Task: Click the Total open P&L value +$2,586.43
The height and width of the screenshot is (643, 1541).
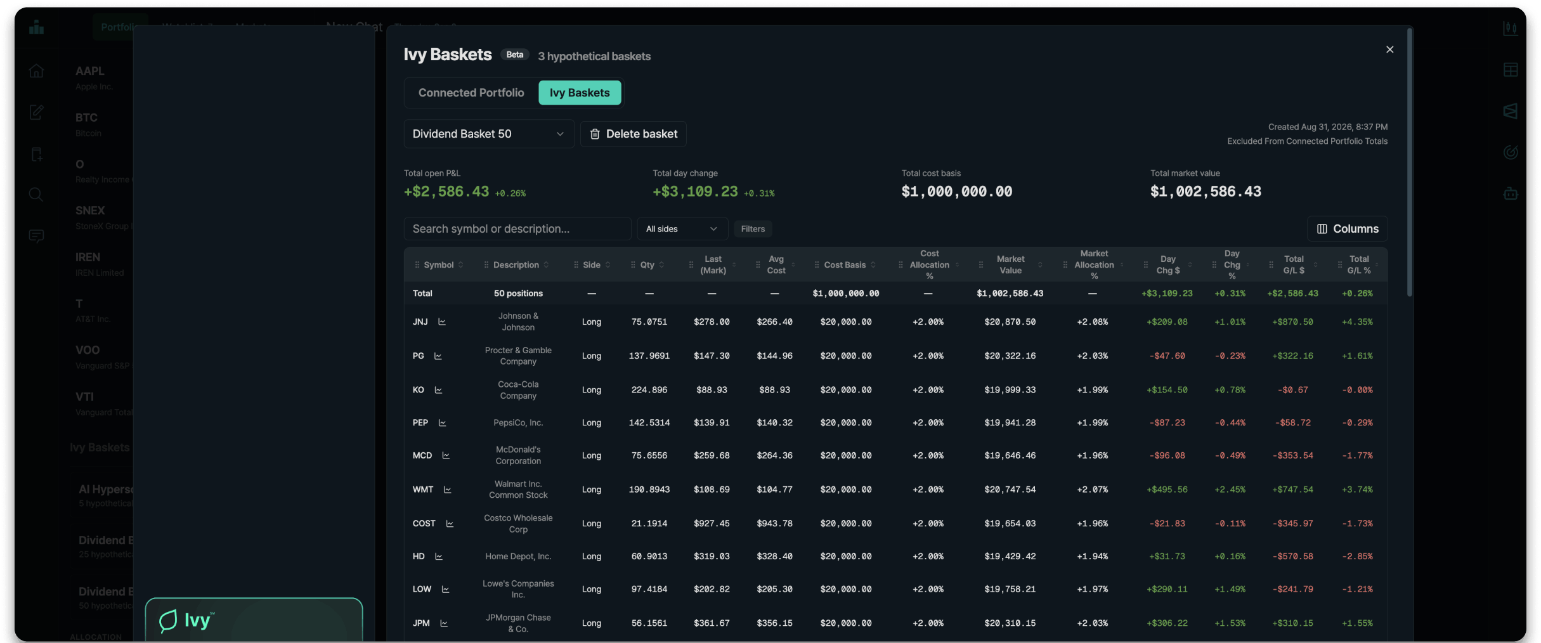Action: click(446, 192)
